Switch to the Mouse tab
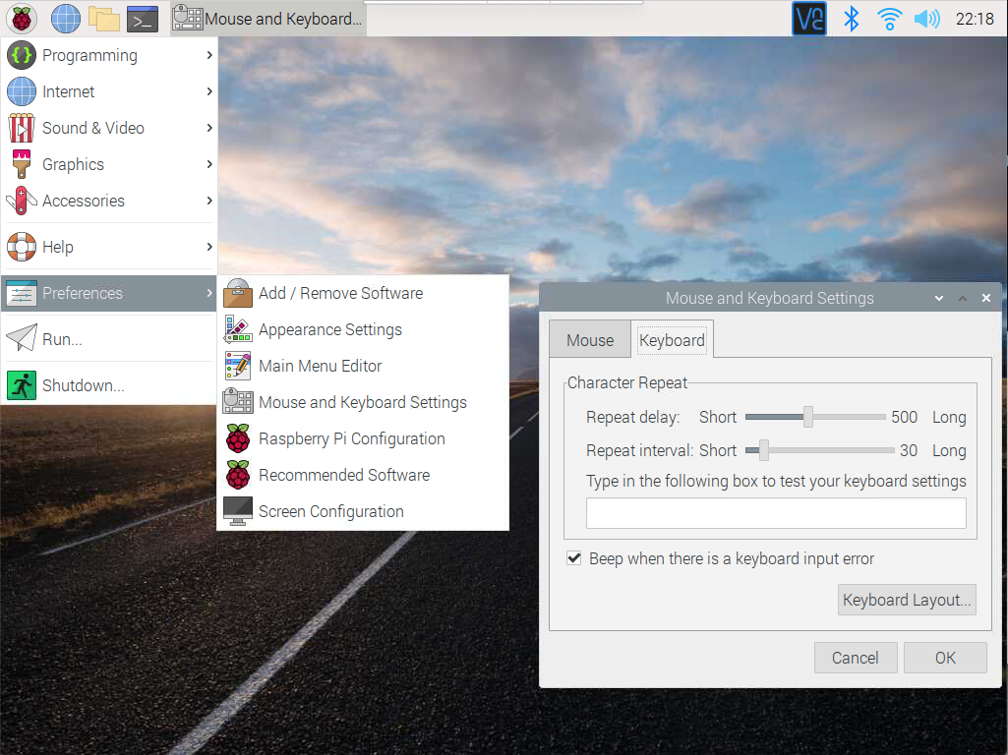 pyautogui.click(x=590, y=340)
